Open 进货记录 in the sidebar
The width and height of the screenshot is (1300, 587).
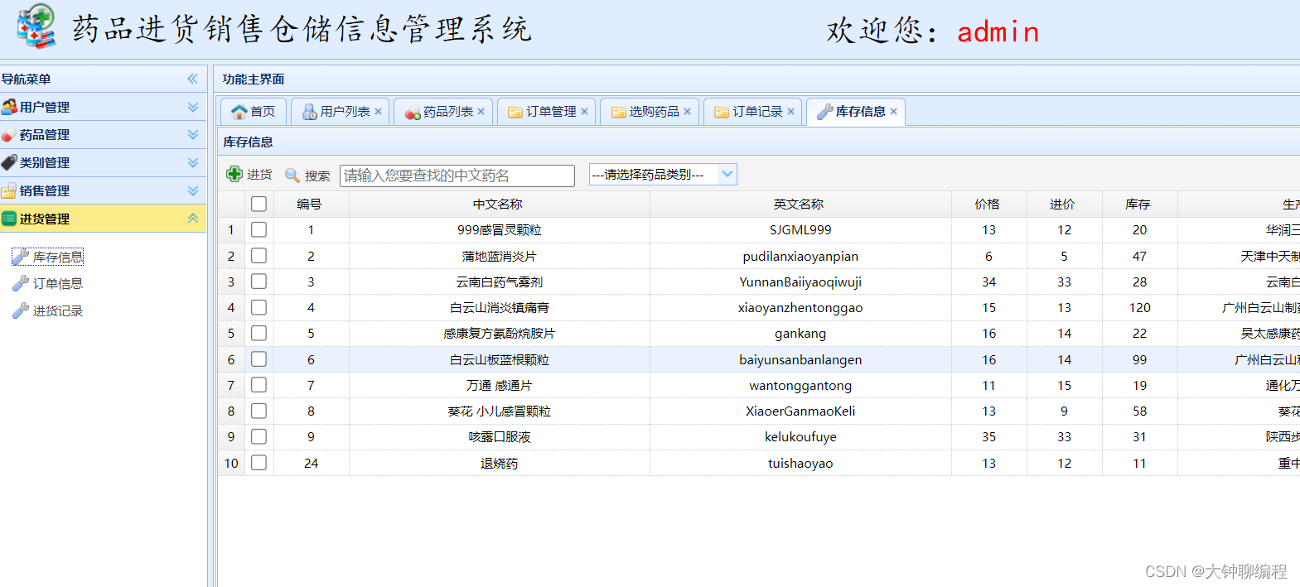point(58,311)
